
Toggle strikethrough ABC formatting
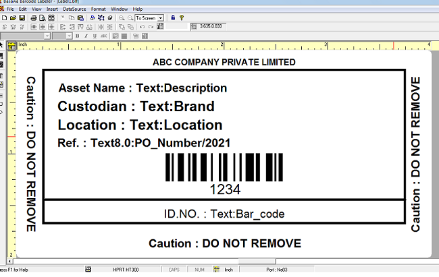tap(103, 36)
